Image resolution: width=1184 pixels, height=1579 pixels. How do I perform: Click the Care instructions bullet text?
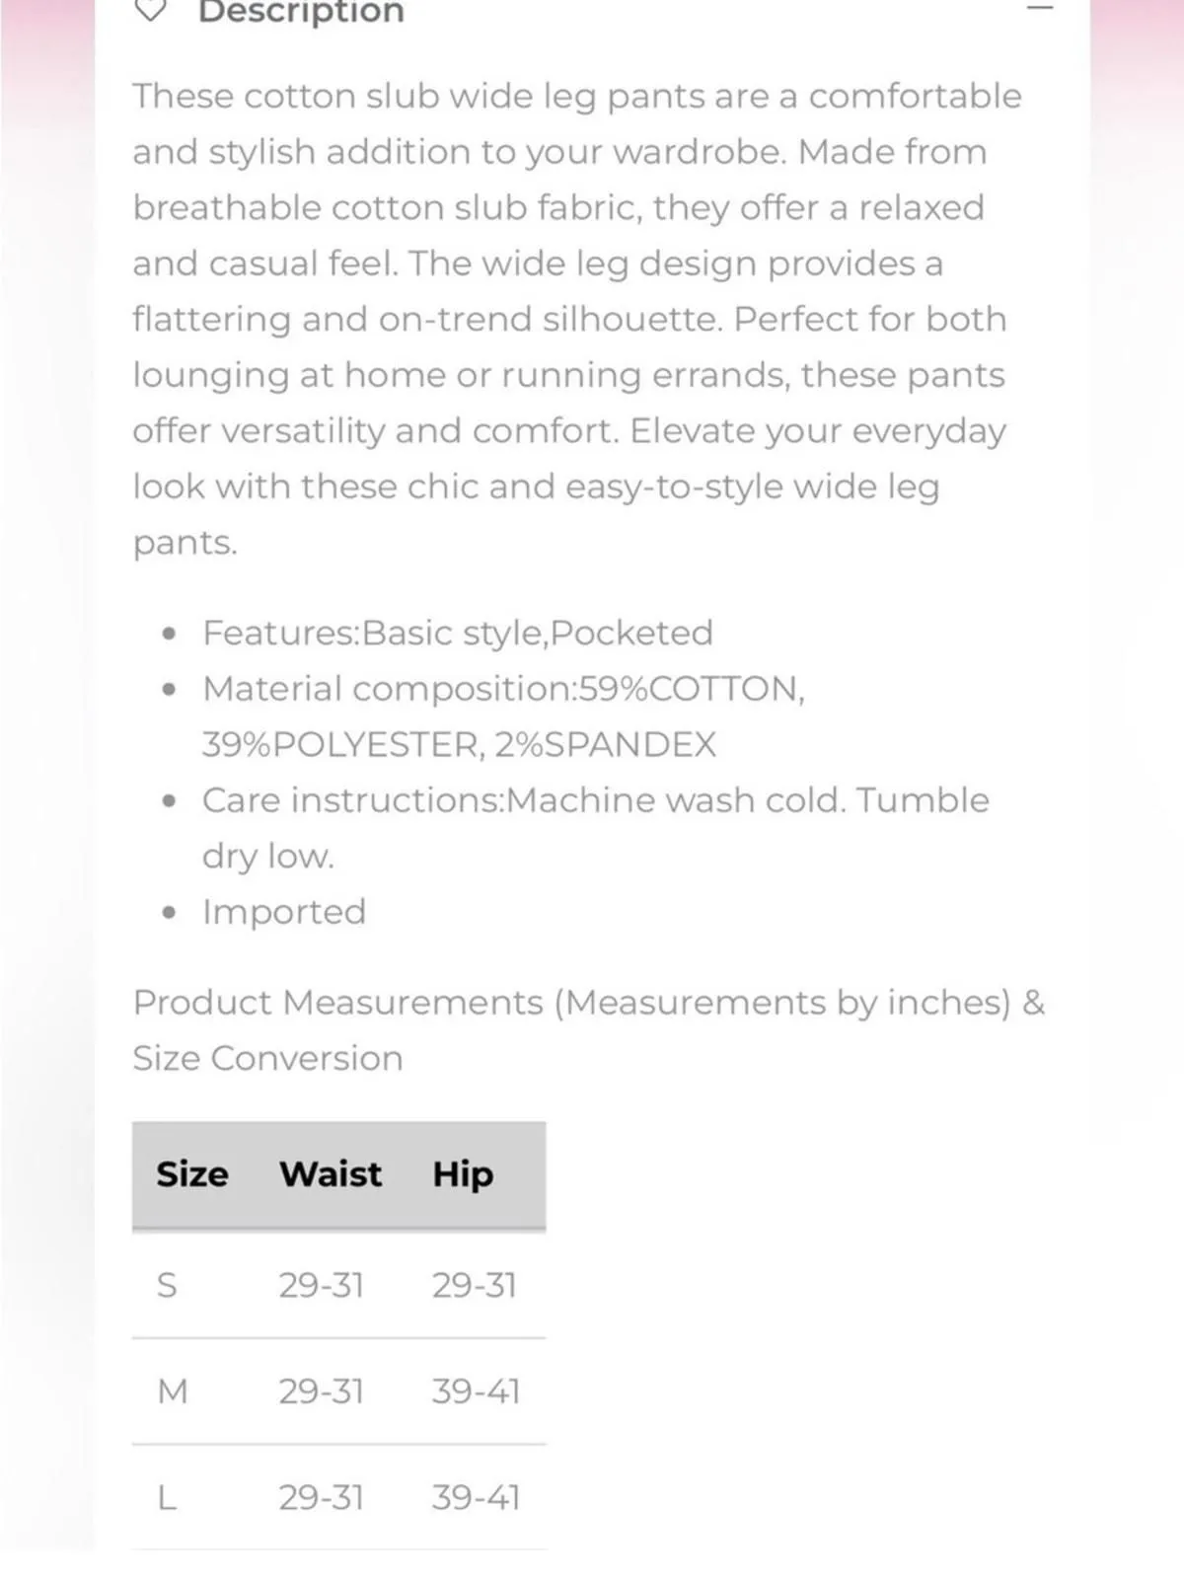click(x=595, y=828)
